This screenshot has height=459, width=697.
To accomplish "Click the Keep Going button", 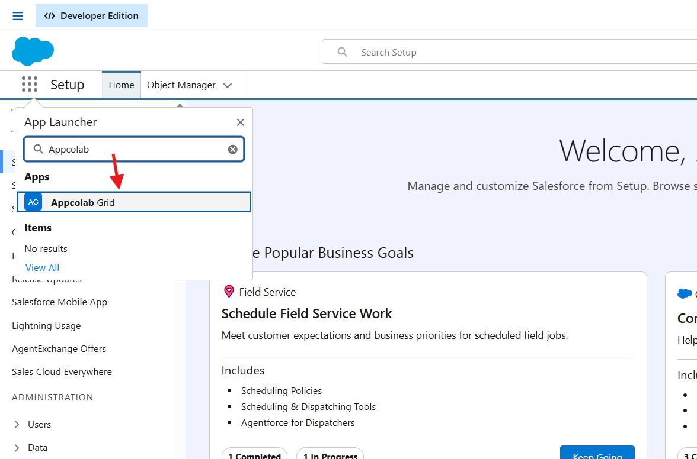I will (x=597, y=453).
